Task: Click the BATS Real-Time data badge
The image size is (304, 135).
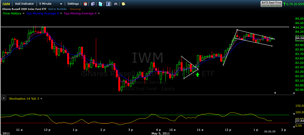Action: (271, 4)
